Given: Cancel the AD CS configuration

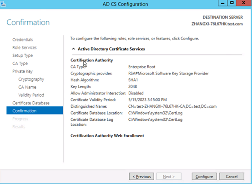Looking at the screenshot, I should (232, 176).
